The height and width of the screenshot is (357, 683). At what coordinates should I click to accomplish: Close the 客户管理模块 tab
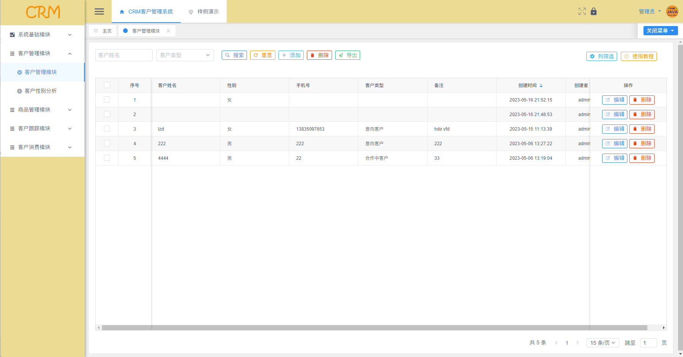click(x=168, y=31)
